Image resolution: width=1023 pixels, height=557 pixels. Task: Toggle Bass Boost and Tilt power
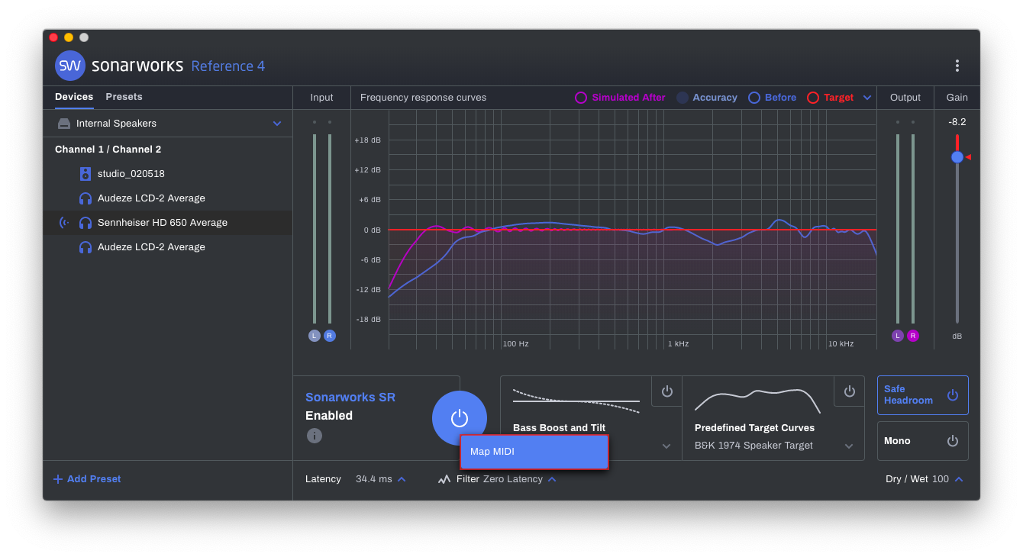[667, 391]
